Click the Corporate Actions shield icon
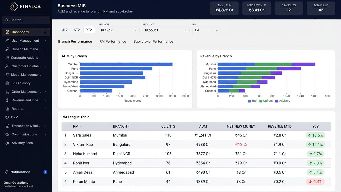 (x=7, y=58)
